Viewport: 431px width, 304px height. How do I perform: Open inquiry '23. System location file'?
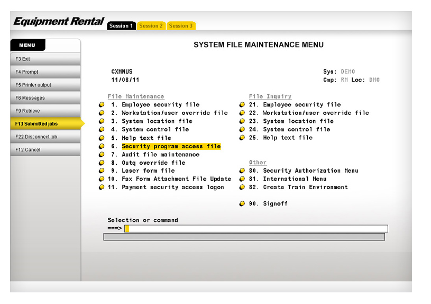point(291,121)
